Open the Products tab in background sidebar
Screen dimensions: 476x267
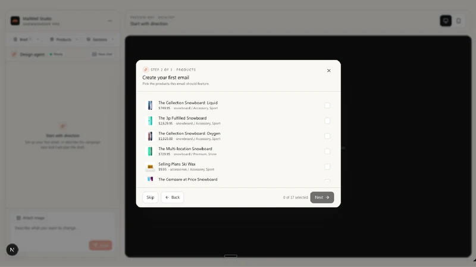[x=64, y=39]
